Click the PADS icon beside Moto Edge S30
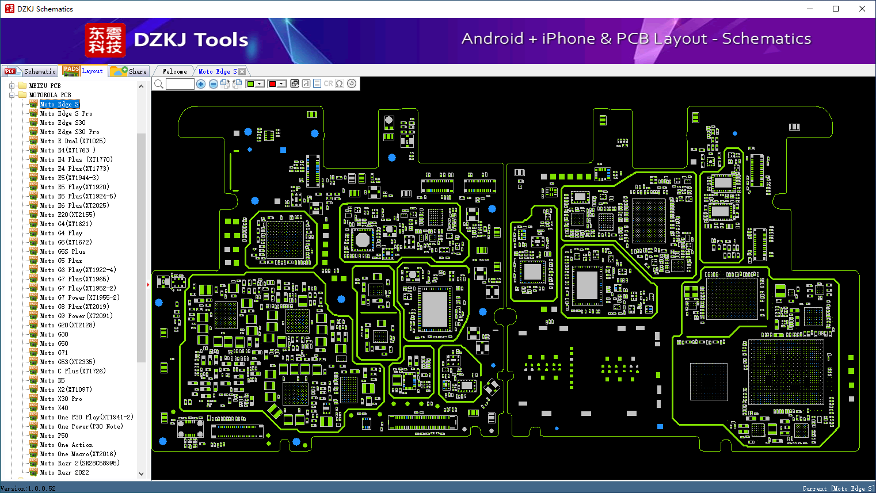 point(33,123)
